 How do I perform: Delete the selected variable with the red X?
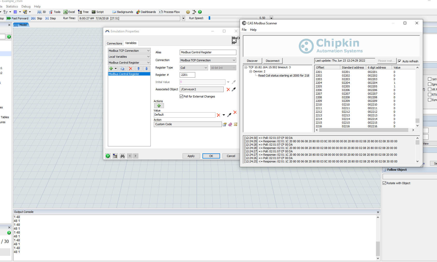point(131,68)
